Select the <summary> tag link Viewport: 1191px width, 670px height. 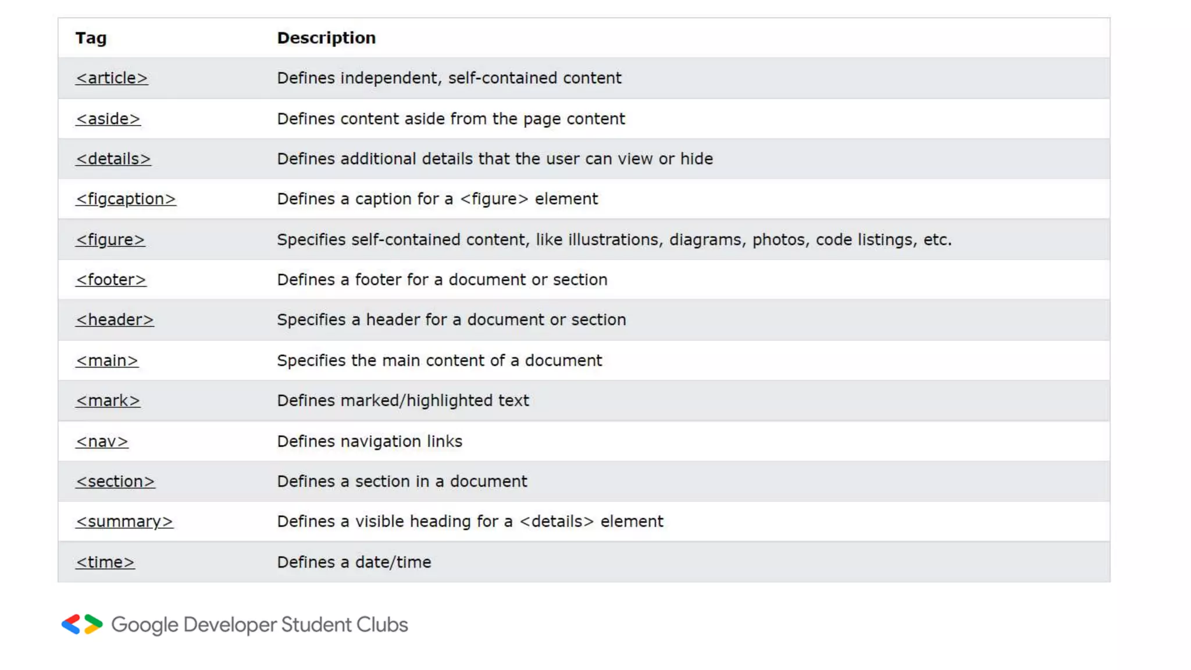[x=124, y=522]
